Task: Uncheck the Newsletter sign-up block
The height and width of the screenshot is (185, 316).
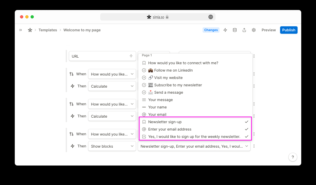Action: 195,122
